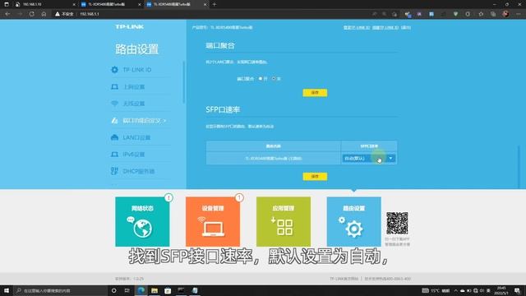This screenshot has width=526, height=296.
Task: Click the 登录TP-LINK ID link
Action: tap(356, 27)
